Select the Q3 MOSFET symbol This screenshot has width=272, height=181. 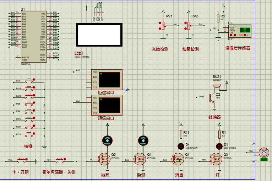(x=216, y=159)
